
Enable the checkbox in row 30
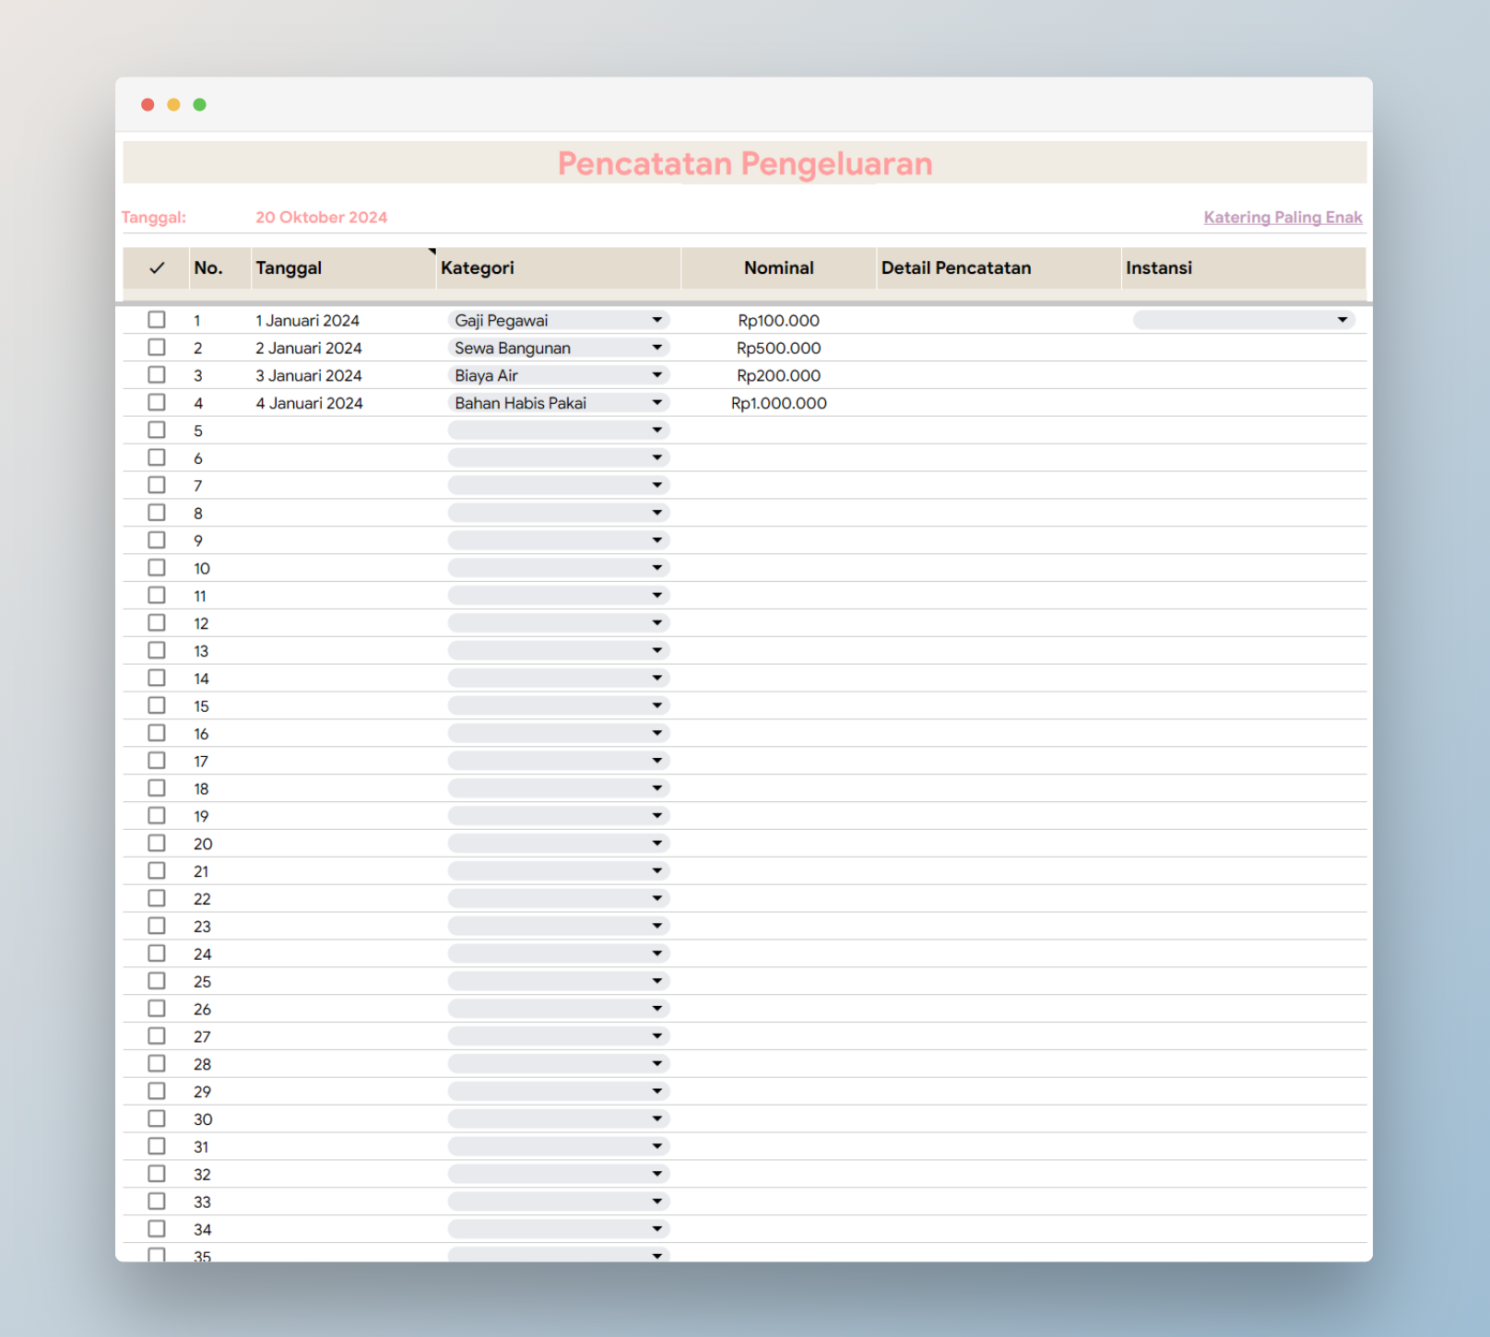point(157,1118)
